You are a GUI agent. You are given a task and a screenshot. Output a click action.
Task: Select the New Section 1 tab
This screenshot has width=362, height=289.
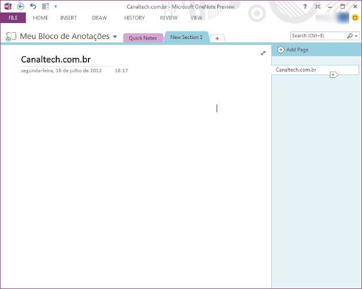[x=186, y=37]
